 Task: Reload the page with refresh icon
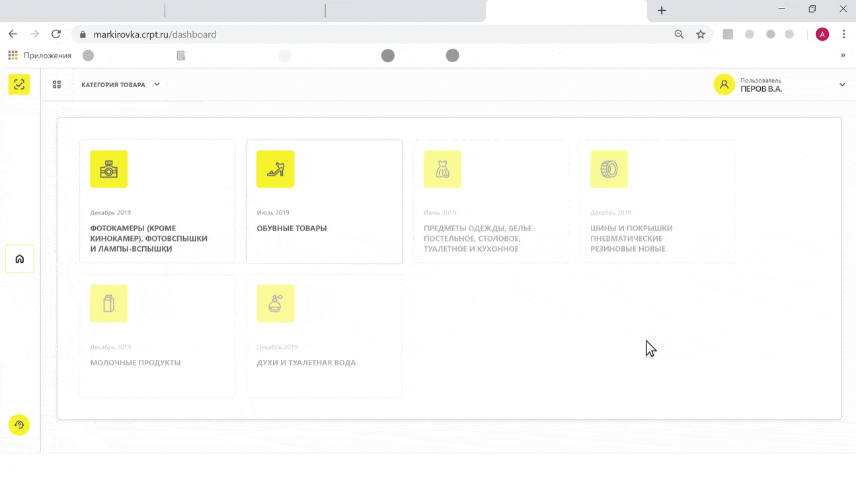[x=56, y=34]
